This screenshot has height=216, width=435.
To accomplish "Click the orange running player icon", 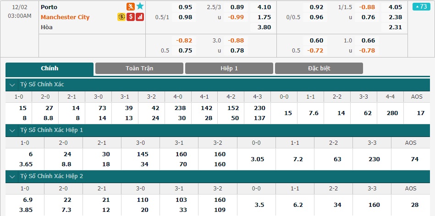I will [130, 7].
